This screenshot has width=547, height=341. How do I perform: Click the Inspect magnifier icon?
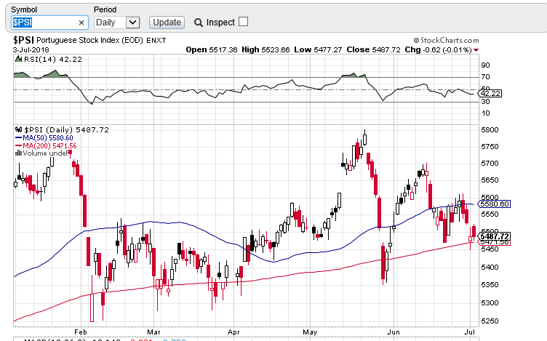[199, 23]
